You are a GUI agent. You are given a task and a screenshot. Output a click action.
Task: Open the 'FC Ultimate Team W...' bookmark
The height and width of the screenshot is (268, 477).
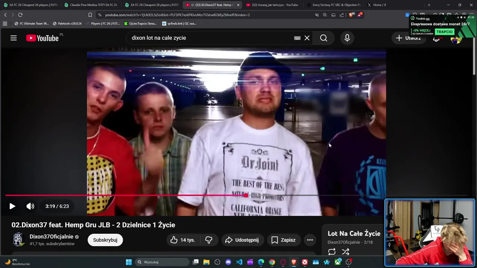coord(31,23)
